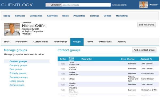
Task: Switch to the Preferences tab
Action: point(21,42)
